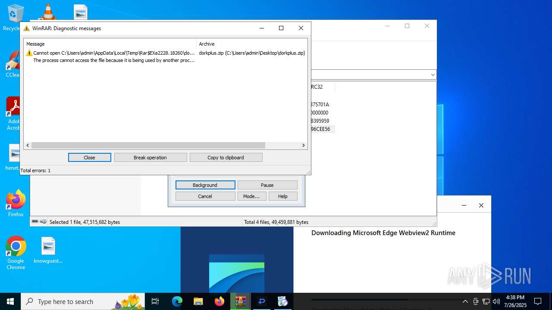This screenshot has height=310, width=552.
Task: Send the extraction to Background
Action: (205, 185)
